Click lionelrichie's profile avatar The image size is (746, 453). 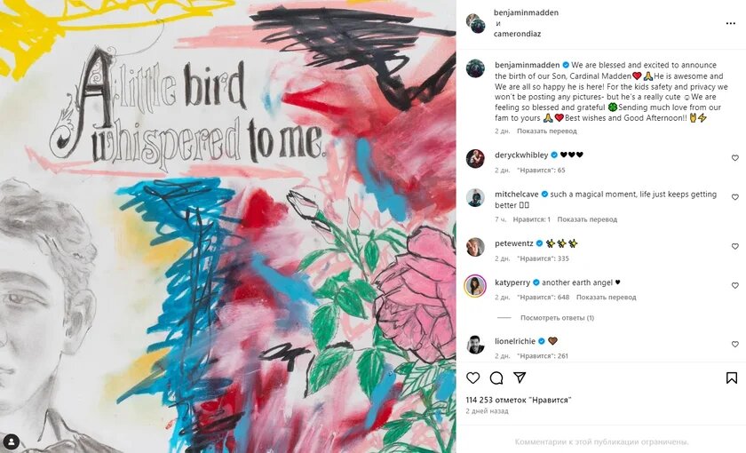point(475,345)
